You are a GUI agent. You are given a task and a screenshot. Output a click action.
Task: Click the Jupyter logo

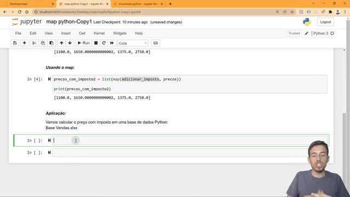27,22
